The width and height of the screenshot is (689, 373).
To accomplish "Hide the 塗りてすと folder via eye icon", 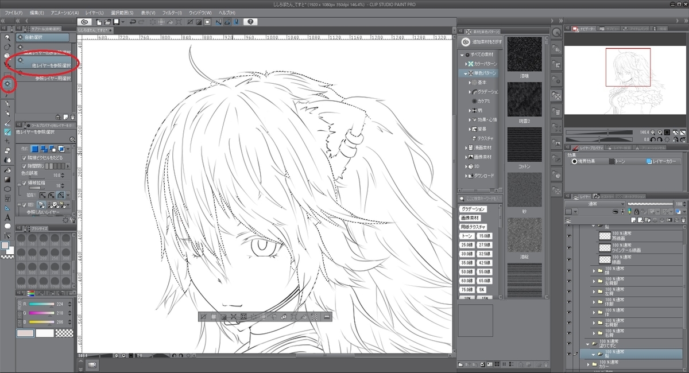I will point(570,343).
